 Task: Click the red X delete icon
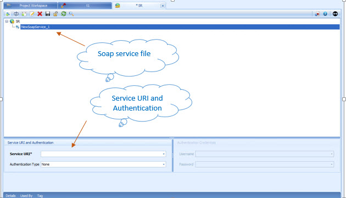pos(40,14)
